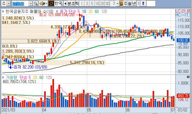
Task: Click the 0(0.0%) profile label
Action: 10,46
